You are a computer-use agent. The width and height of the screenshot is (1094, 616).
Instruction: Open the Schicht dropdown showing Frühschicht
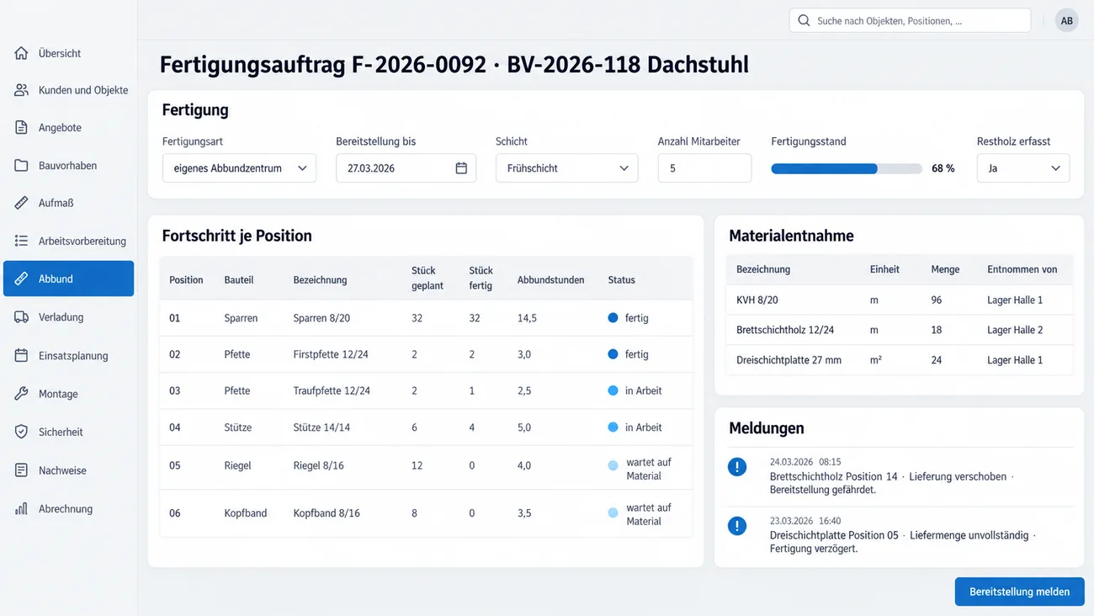(566, 168)
